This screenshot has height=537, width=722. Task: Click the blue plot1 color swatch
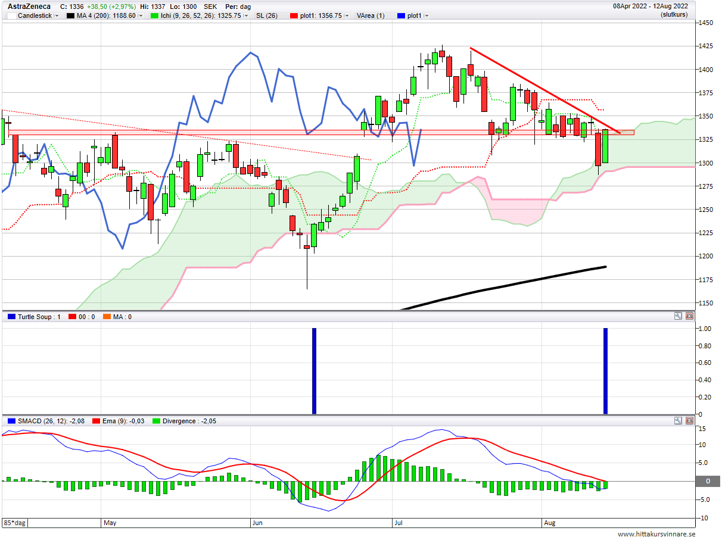[400, 16]
